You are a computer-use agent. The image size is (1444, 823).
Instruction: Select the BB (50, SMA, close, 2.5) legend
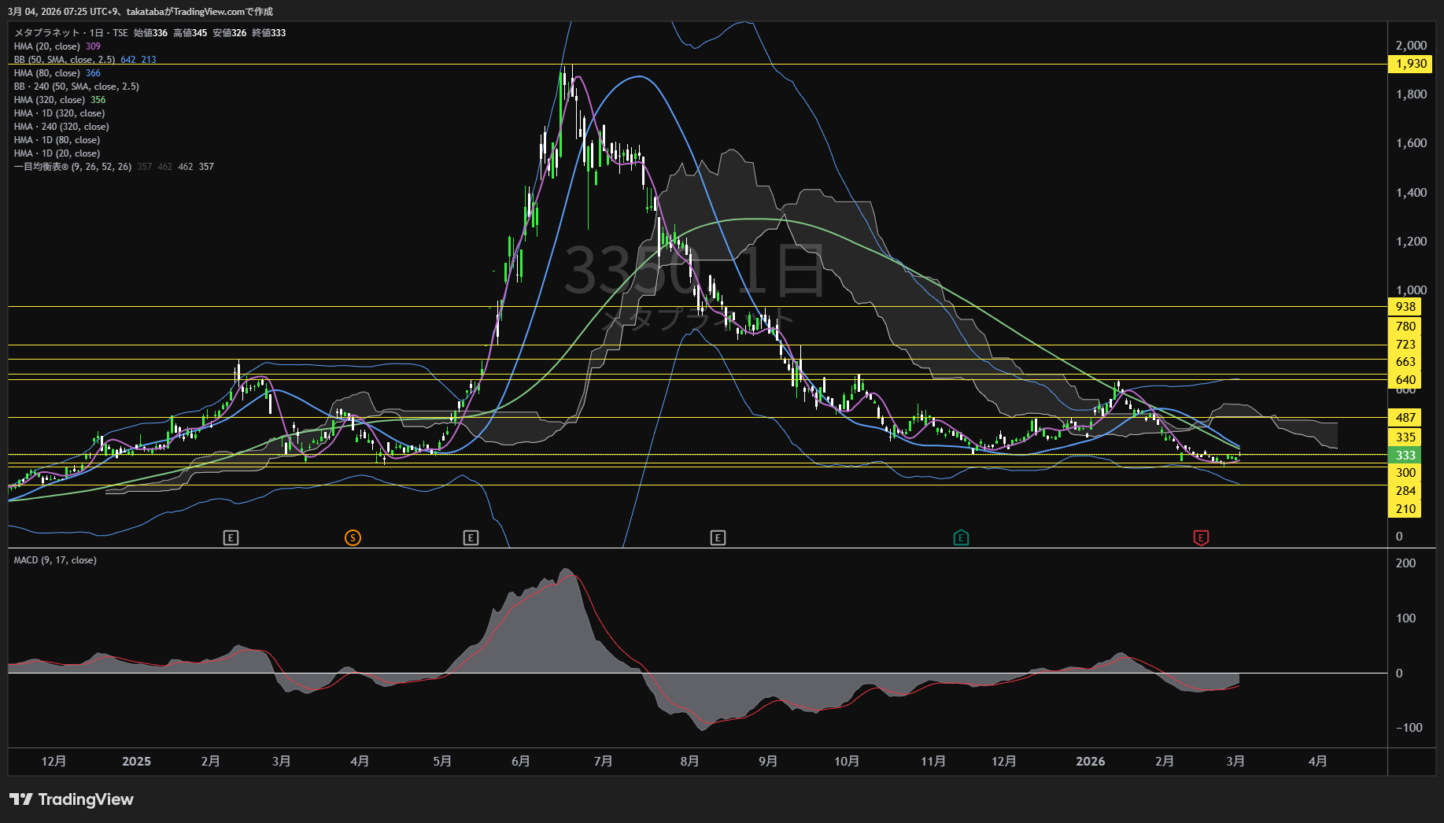65,60
